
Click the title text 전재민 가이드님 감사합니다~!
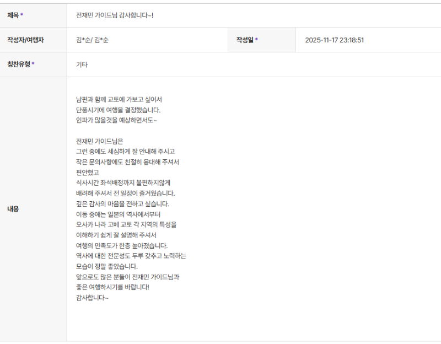[115, 15]
